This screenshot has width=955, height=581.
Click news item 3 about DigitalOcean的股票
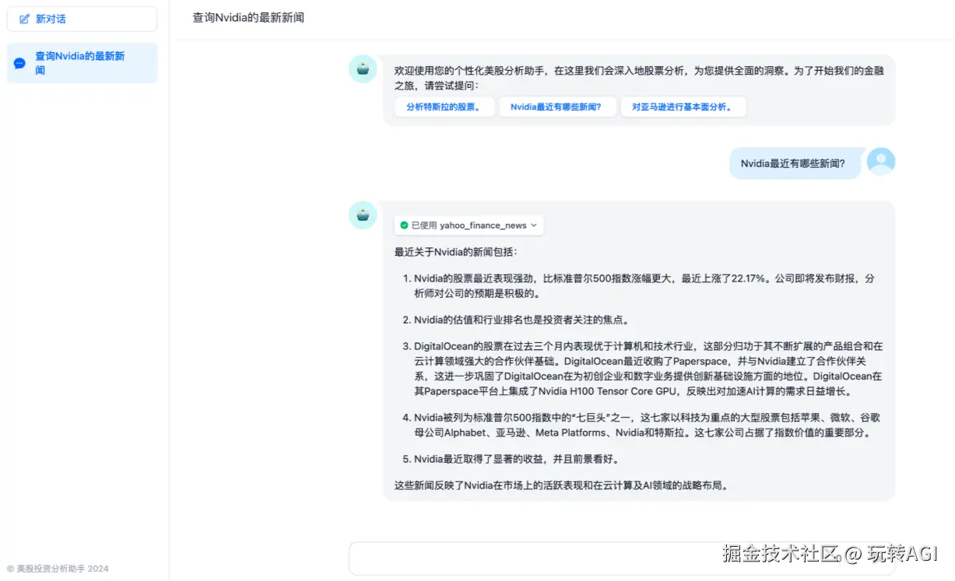tap(648, 369)
